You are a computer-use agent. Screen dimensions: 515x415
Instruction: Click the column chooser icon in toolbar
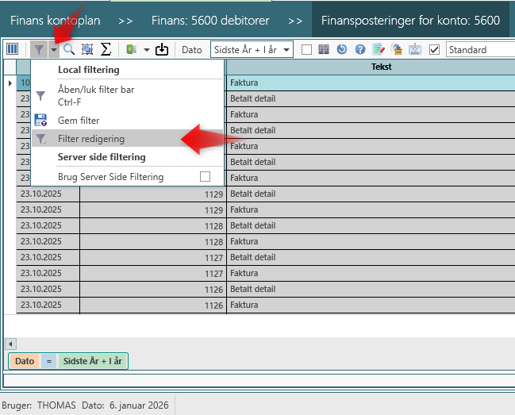pos(13,49)
